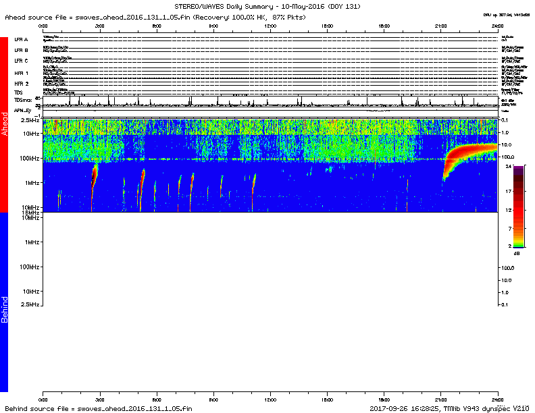Click the LFR B row label
This screenshot has width=535, height=413.
21,50
